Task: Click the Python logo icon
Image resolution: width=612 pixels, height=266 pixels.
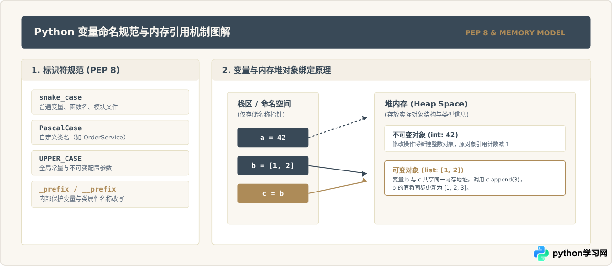Action: coord(541,254)
